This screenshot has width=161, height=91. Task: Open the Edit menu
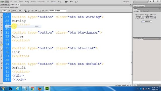tap(11, 2)
